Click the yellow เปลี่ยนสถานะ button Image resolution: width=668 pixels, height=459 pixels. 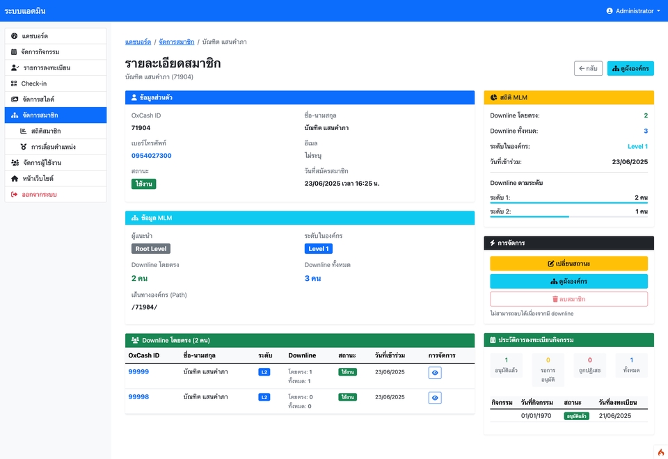(x=568, y=264)
